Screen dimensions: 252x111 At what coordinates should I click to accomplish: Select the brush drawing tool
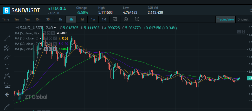point(7,57)
